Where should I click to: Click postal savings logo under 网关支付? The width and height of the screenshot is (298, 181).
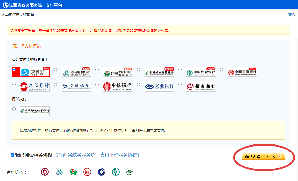click(35, 111)
